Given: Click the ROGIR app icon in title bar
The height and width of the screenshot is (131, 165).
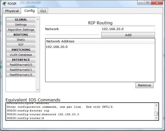Looking at the screenshot, I should pos(4,4).
